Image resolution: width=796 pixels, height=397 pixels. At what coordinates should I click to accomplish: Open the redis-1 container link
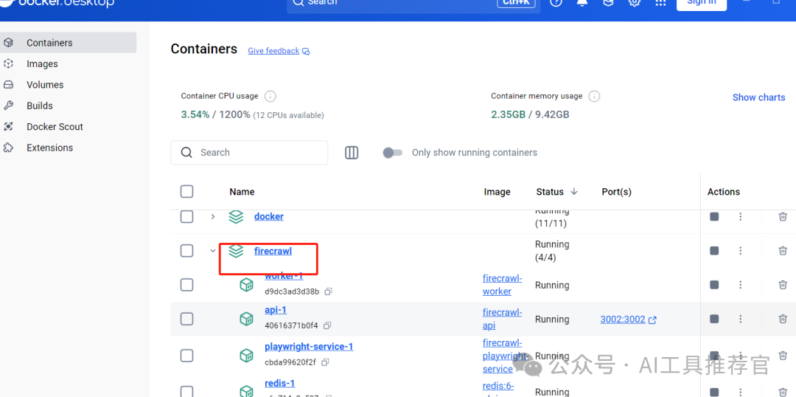click(280, 383)
